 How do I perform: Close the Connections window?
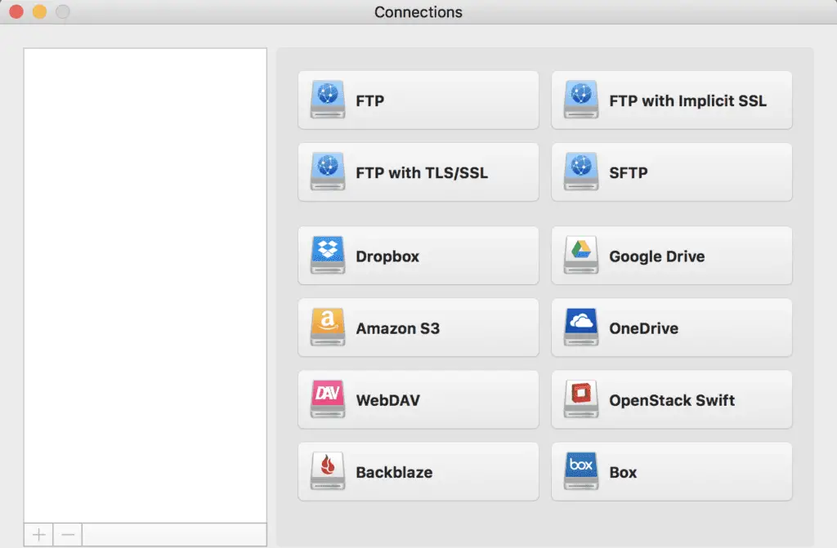click(x=16, y=11)
